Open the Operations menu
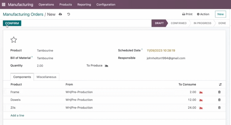This screenshot has height=125, width=231. [x=46, y=5]
